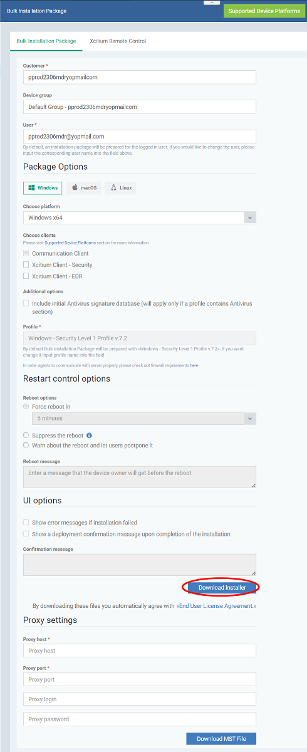The height and width of the screenshot is (752, 307).
Task: Open the Suppress the reboot info icon
Action: click(x=89, y=436)
